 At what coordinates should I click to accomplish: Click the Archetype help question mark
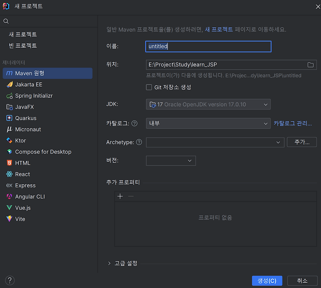pos(139,142)
